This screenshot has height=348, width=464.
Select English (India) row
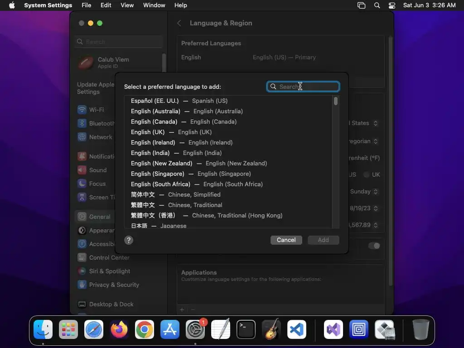228,153
